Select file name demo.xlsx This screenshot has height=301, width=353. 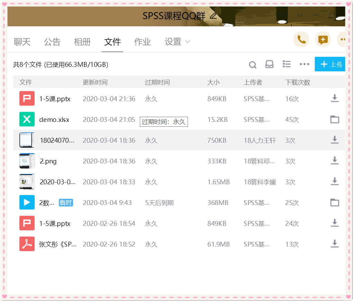click(x=54, y=119)
